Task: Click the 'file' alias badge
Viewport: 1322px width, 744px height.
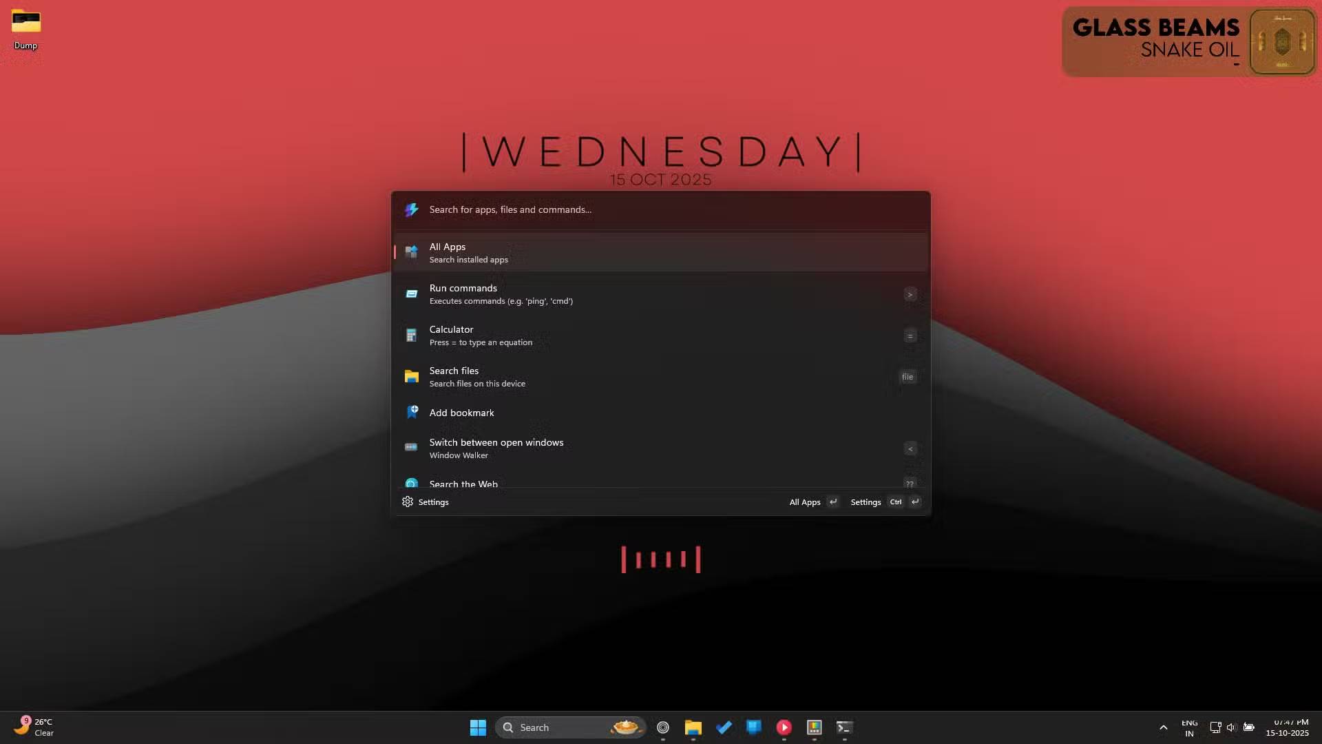Action: click(907, 376)
